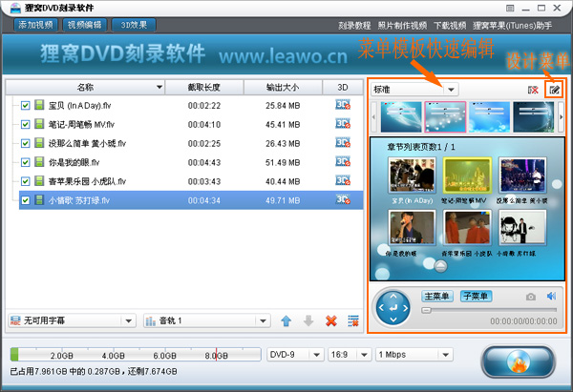This screenshot has height=392, width=573.
Task: Click the 3D icon for 没那么简单 黄小琥.flv
Action: (343, 143)
